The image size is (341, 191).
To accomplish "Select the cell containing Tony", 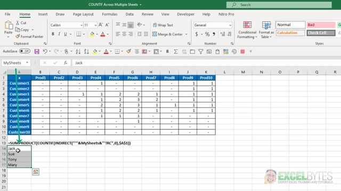I will pyautogui.click(x=19, y=159).
